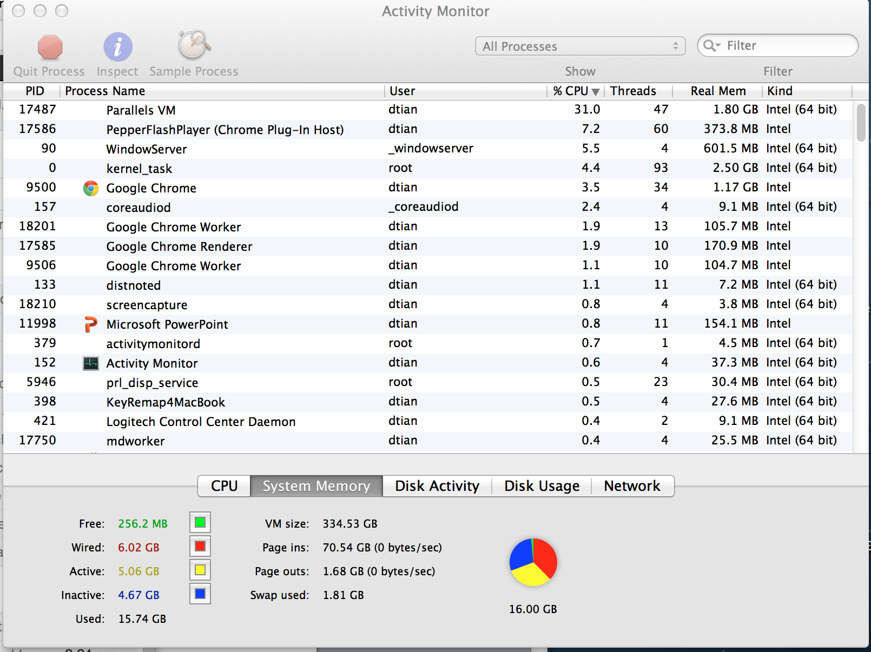Screen dimensions: 871x652
Task: Click the Sample Process magnifier icon
Action: pos(194,45)
